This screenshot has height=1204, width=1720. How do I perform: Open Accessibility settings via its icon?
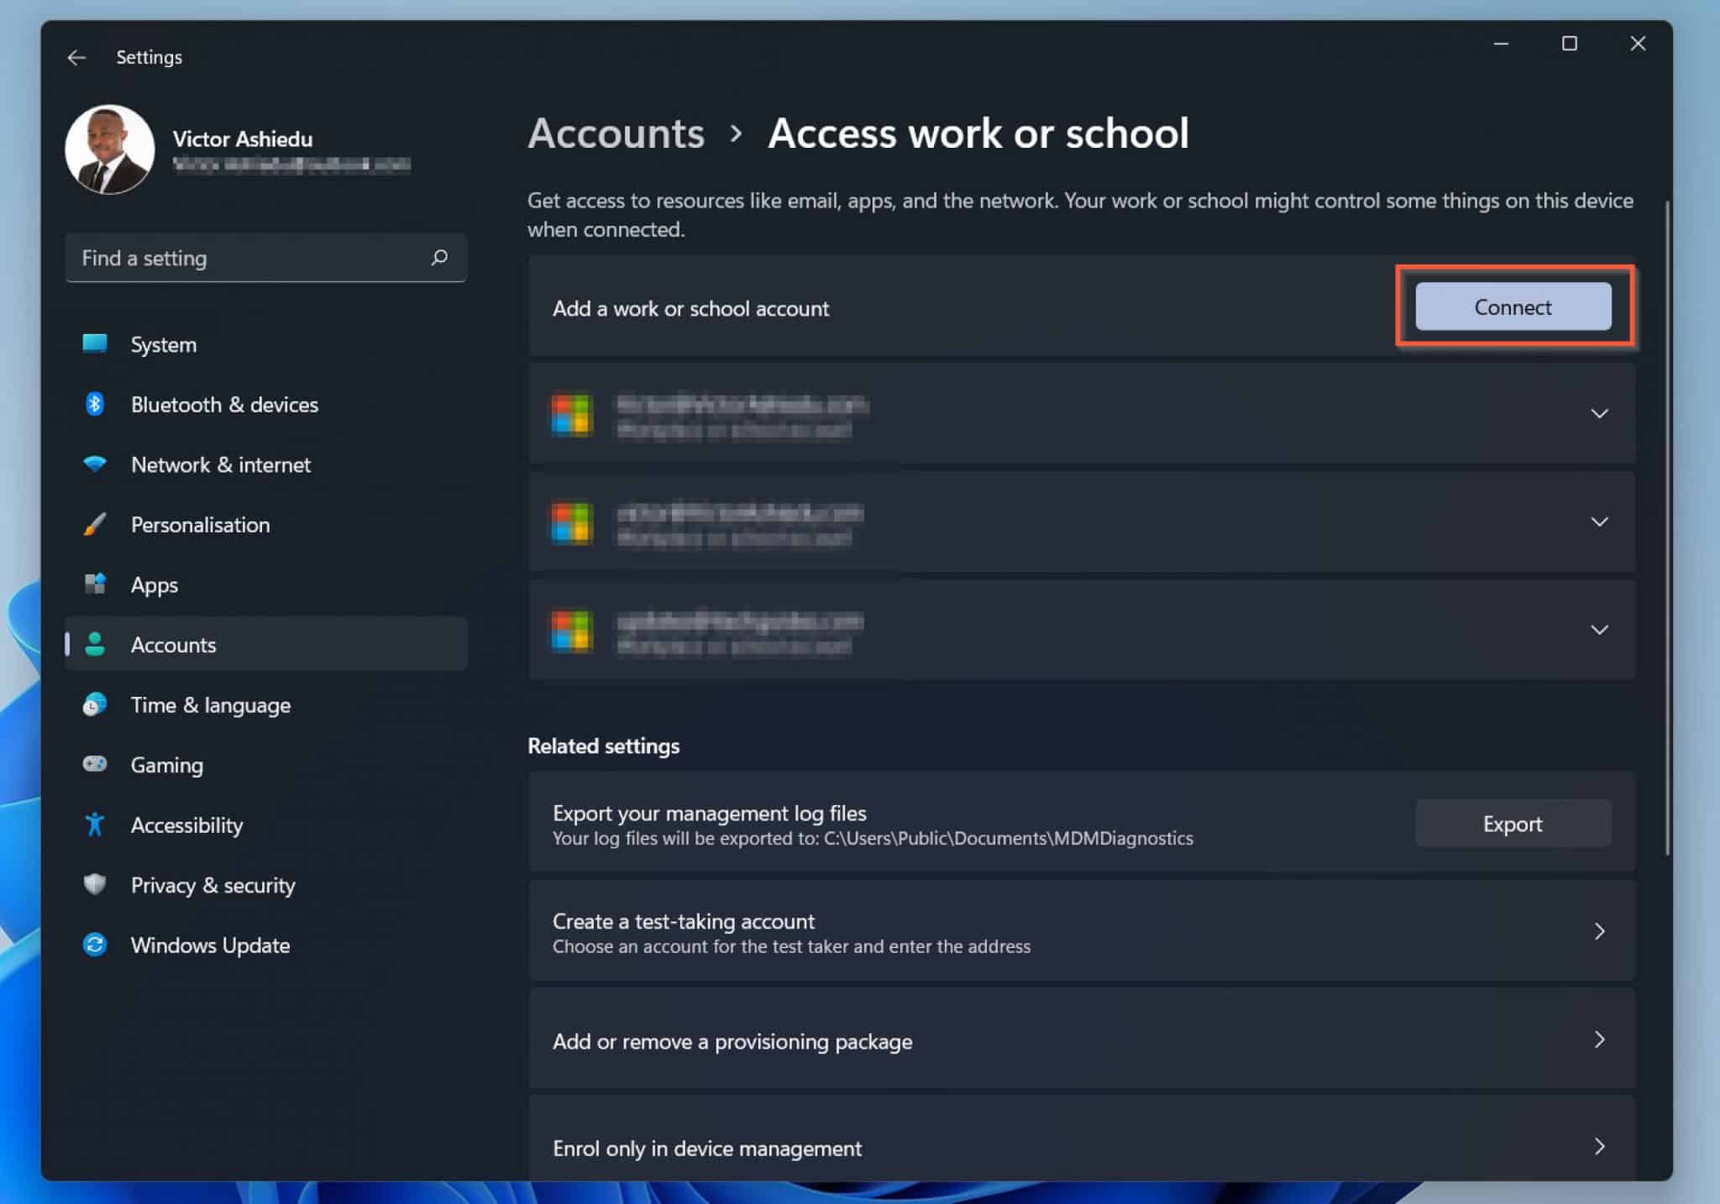(95, 824)
